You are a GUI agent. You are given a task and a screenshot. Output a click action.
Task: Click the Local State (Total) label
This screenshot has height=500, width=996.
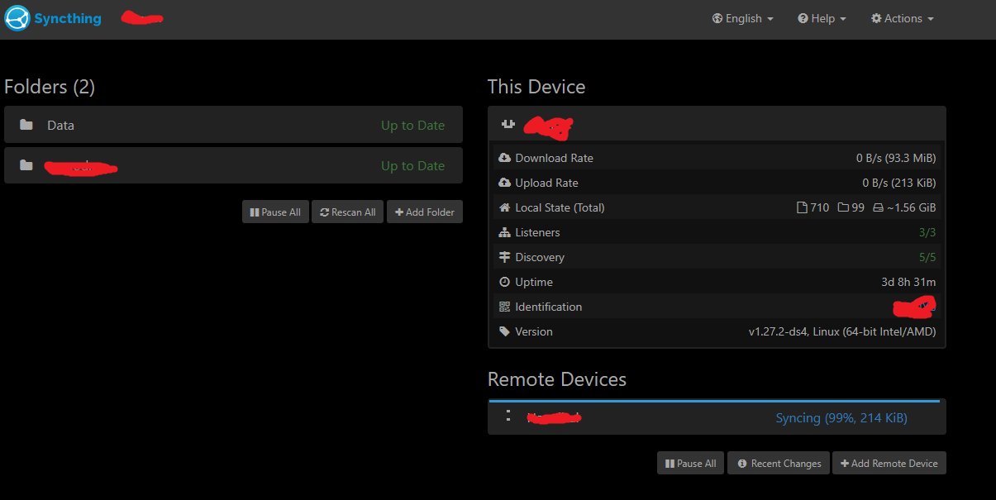pyautogui.click(x=560, y=207)
